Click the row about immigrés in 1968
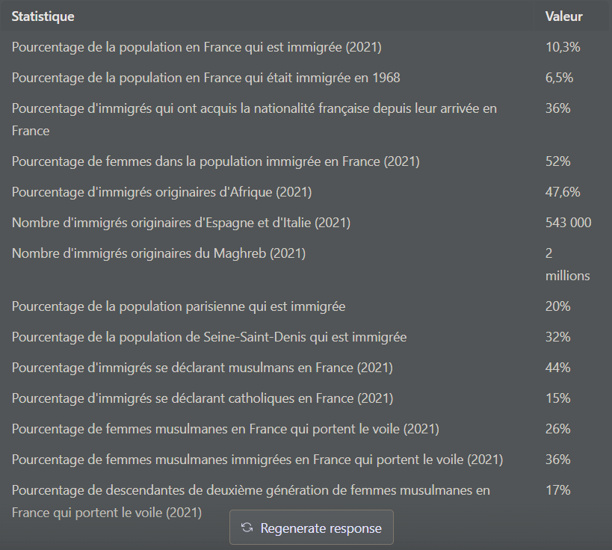 point(205,78)
